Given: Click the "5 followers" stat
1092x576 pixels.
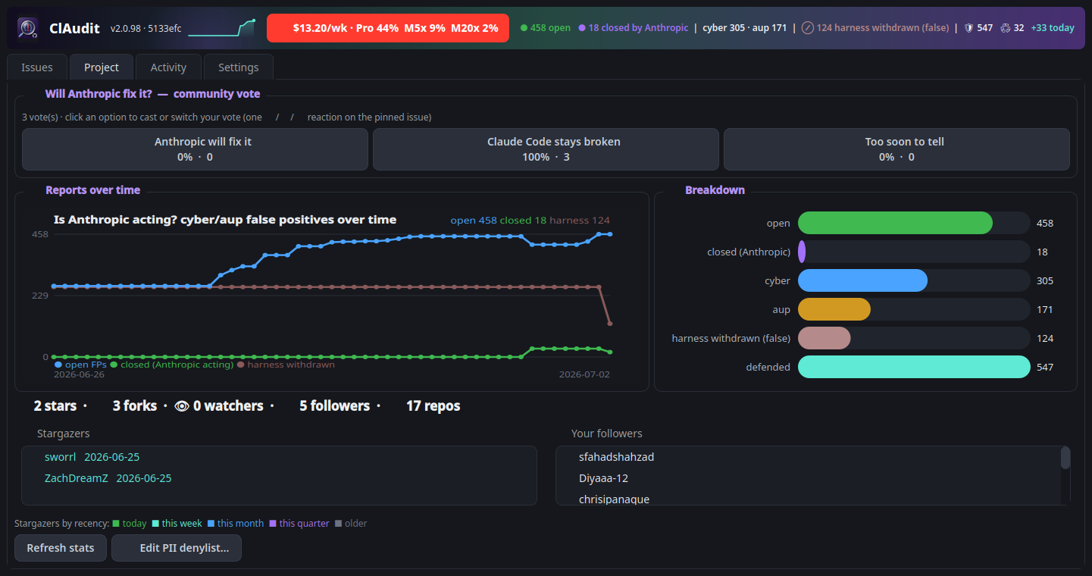Looking at the screenshot, I should (334, 406).
